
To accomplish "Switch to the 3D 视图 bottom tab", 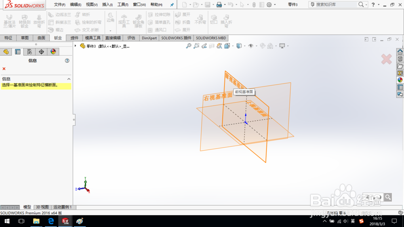I will pyautogui.click(x=42, y=207).
